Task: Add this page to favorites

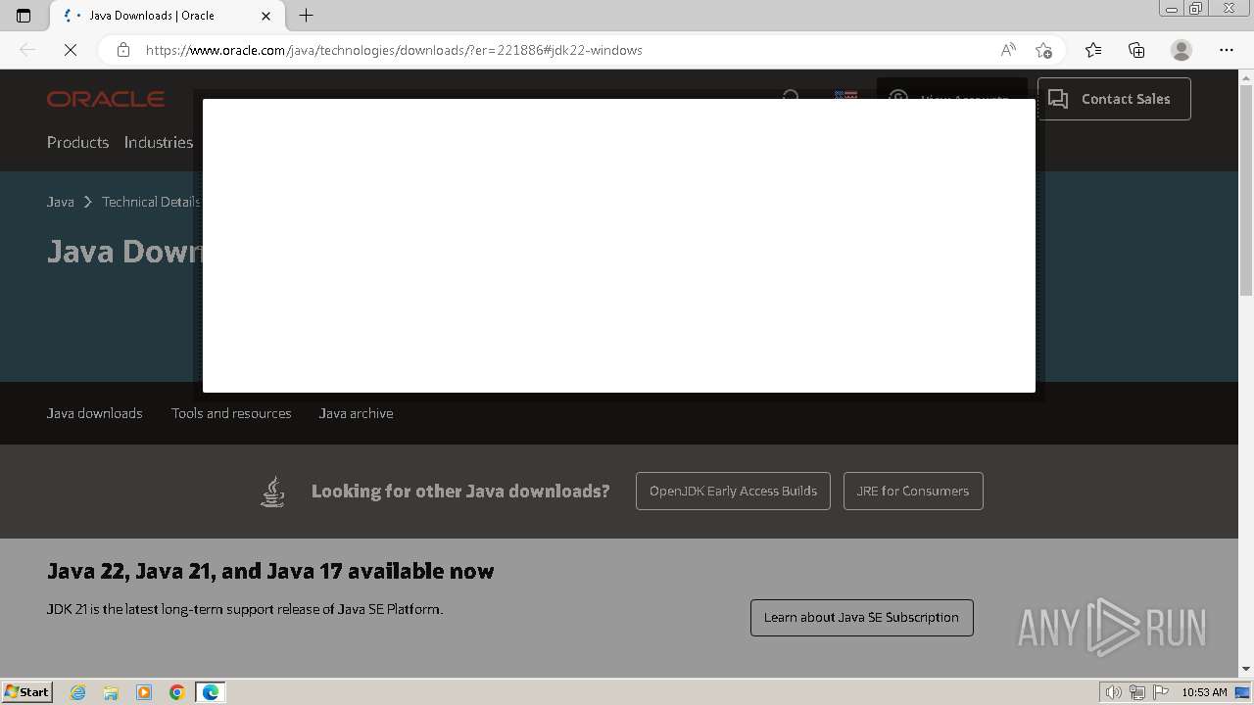Action: tap(1043, 50)
